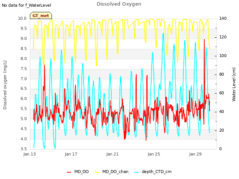Select the MD_DO_chan legend entry
Viewport: 239px width, 179px height.
tap(112, 172)
